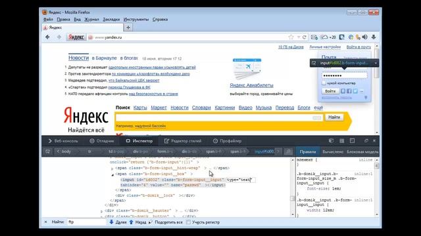Image resolution: width=421 pixels, height=236 pixels.
Task: Click the Войти login button
Action: tap(330, 91)
